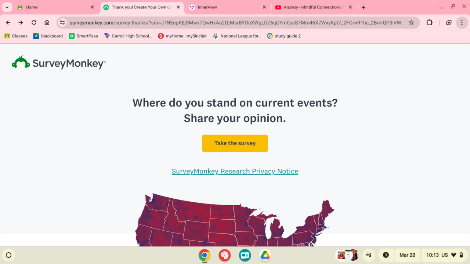Open the browser home page button
Image resolution: width=470 pixels, height=264 pixels.
click(x=47, y=23)
